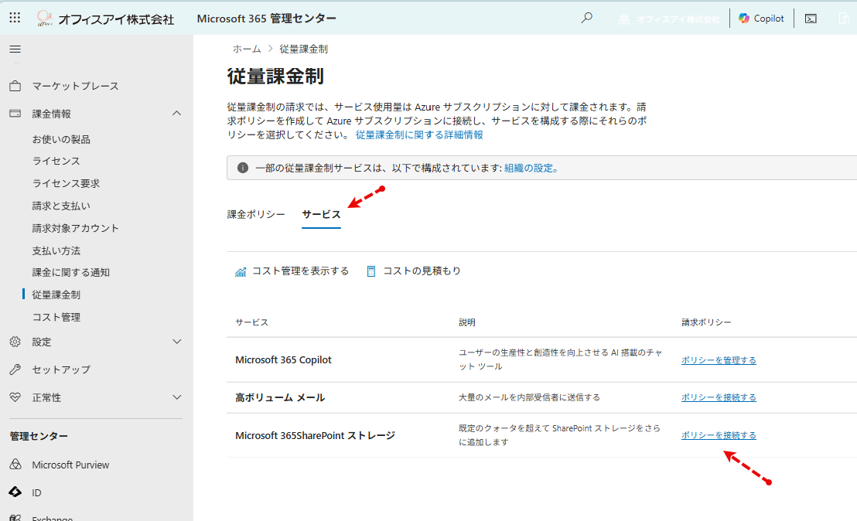Click the search magnifier icon in header
857x521 pixels.
[x=586, y=18]
